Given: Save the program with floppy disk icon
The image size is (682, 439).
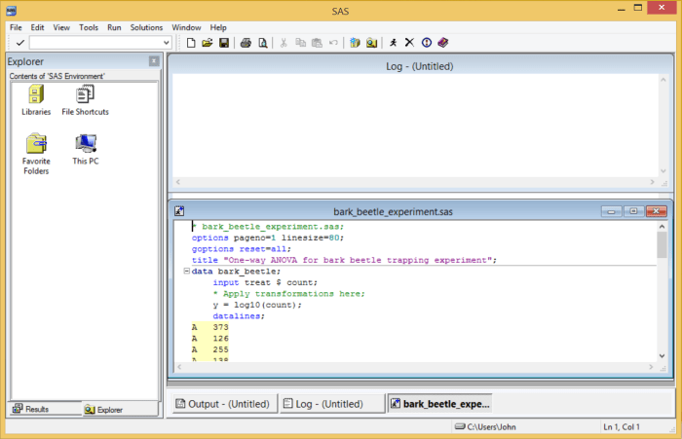Looking at the screenshot, I should point(223,43).
